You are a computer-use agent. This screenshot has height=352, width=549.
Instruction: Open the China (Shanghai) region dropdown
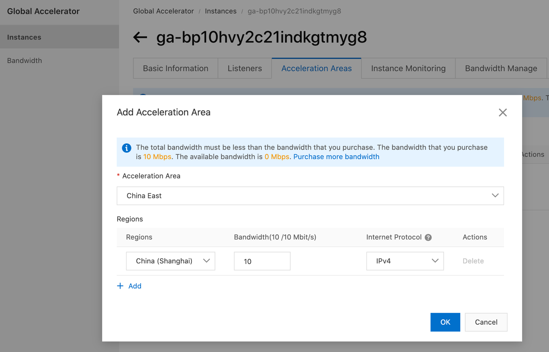[x=170, y=261]
